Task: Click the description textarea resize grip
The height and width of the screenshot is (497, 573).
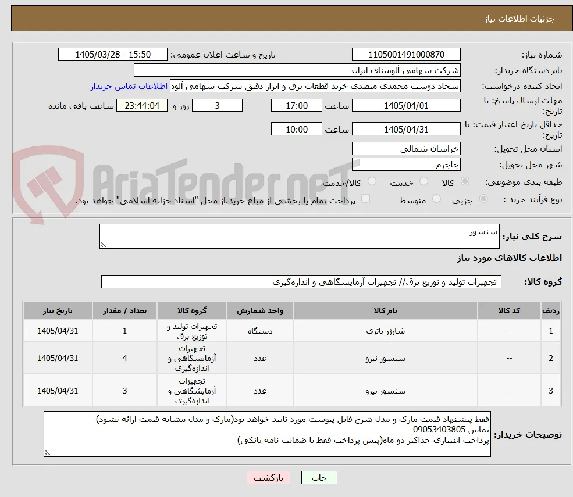Action: click(104, 245)
